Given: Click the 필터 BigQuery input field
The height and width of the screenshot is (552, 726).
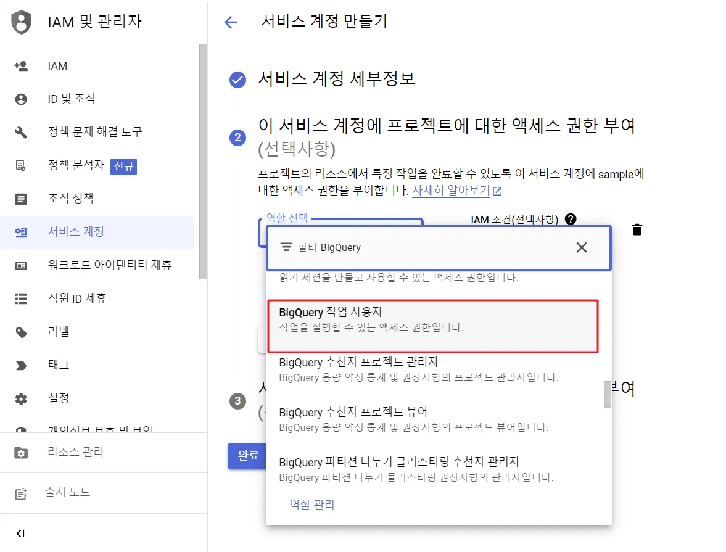Looking at the screenshot, I should pyautogui.click(x=439, y=248).
